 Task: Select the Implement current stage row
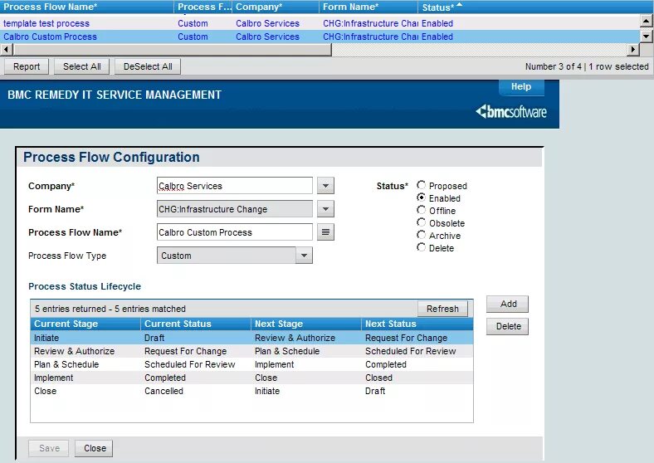[x=251, y=378]
